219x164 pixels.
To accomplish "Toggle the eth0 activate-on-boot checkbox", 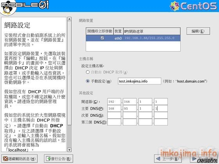I will click(102, 38).
